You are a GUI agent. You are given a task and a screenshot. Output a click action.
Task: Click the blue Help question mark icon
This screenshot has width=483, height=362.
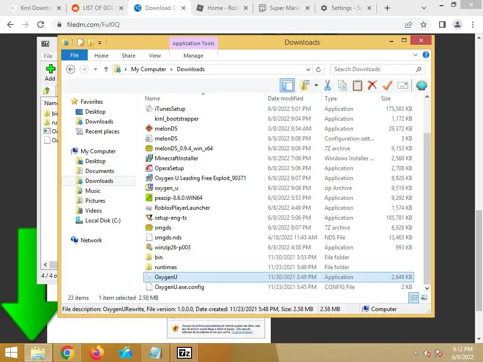point(426,55)
